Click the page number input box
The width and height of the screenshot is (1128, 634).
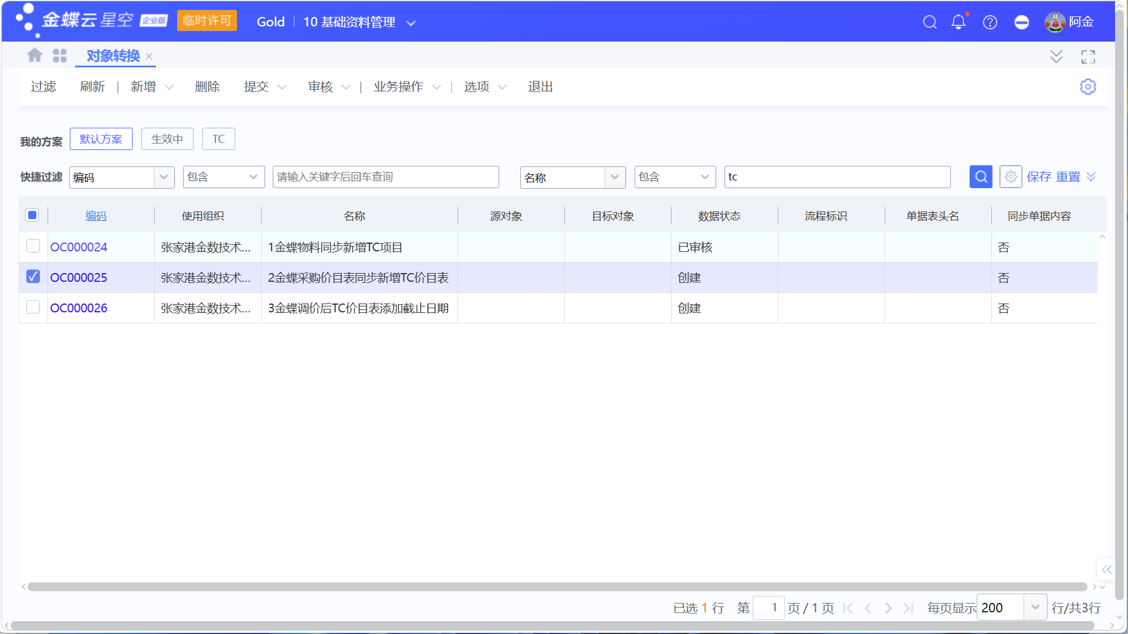(x=768, y=608)
